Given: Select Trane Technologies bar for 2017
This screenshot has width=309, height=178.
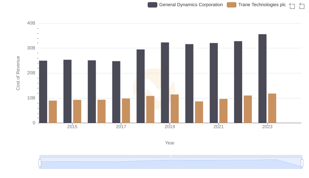Looking at the screenshot, I should [x=126, y=111].
